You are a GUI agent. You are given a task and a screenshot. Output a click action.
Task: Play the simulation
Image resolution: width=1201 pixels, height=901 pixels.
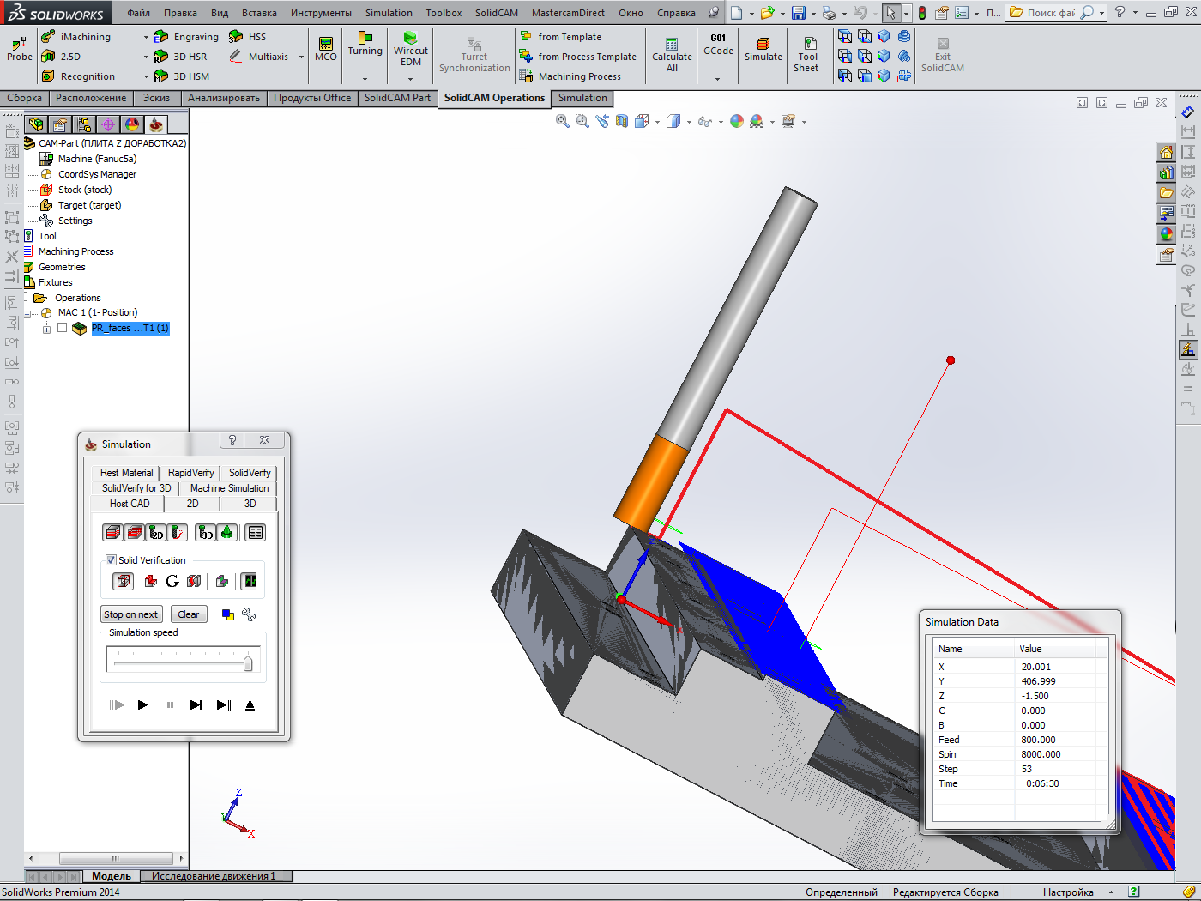[143, 705]
